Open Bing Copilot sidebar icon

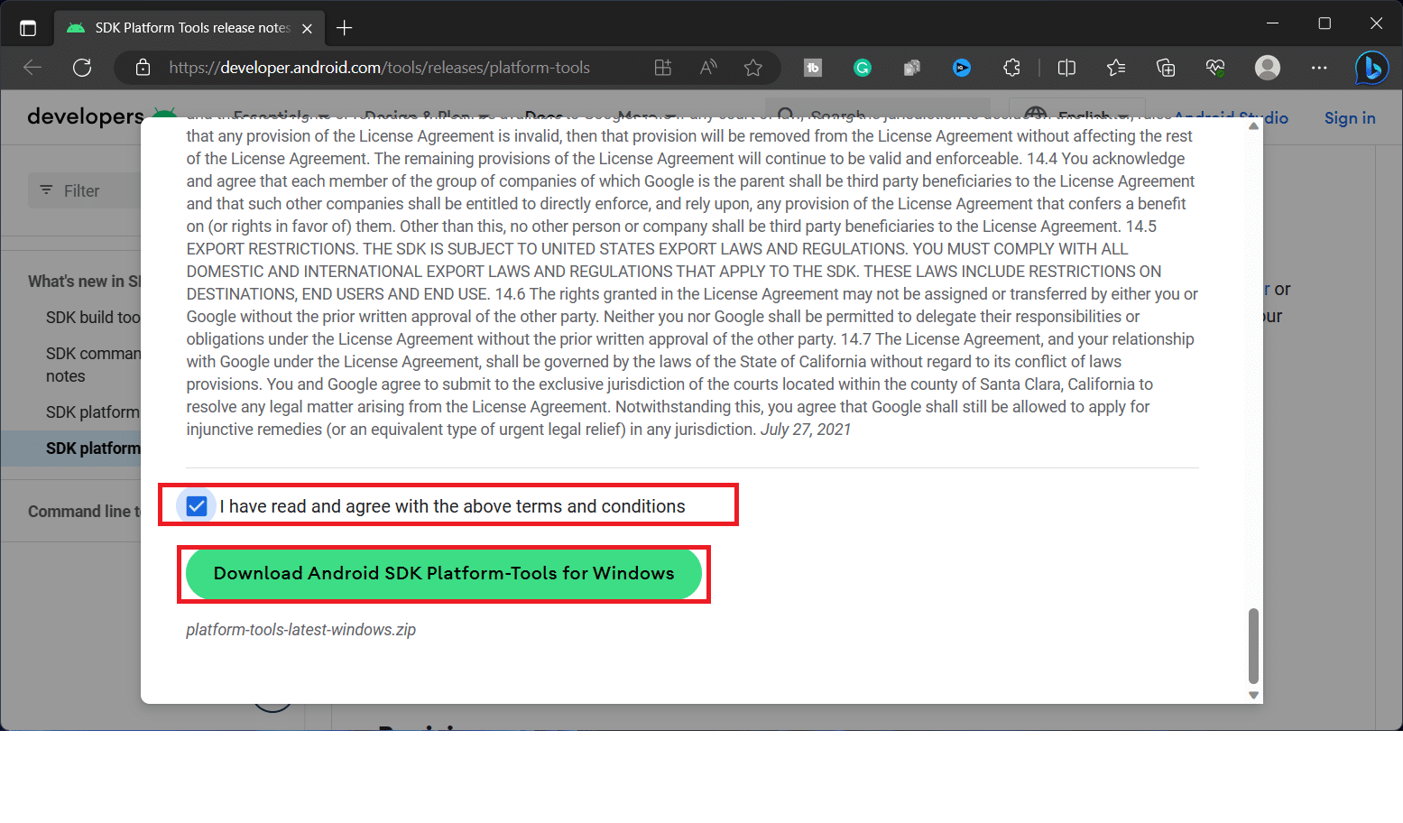click(1371, 68)
